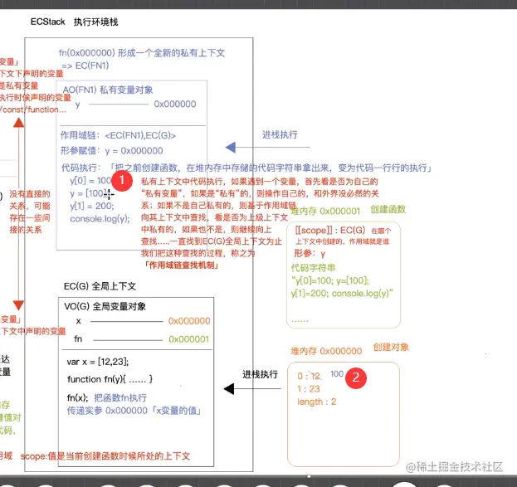Click the '1 : 23' heap entry

tap(309, 389)
